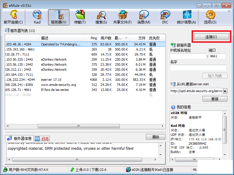
Task: Open the server.met URL dropdown arrow
Action: [225, 91]
